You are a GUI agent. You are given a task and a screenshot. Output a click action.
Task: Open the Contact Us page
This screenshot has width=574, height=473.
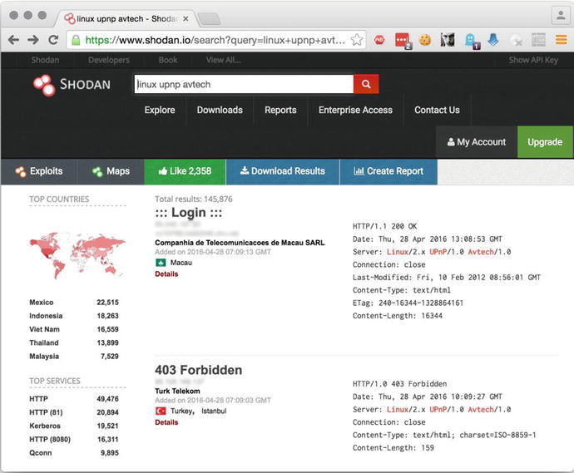coord(437,110)
